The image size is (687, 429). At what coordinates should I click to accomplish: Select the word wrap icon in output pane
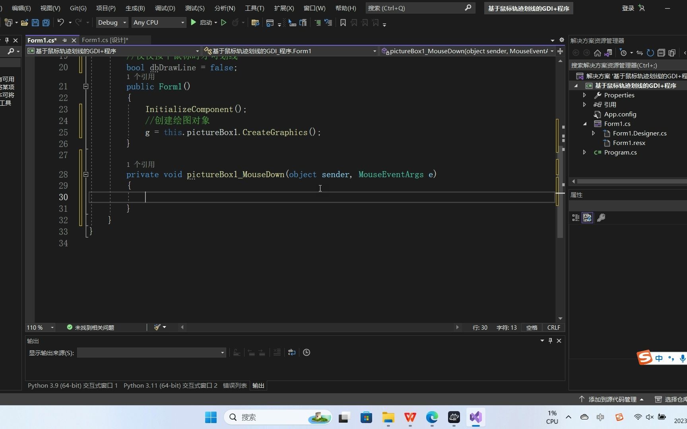pyautogui.click(x=291, y=352)
